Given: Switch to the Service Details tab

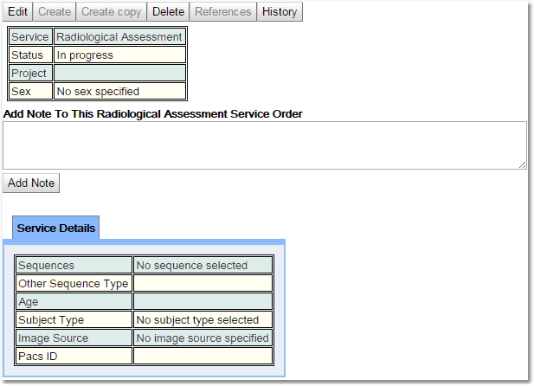Looking at the screenshot, I should coord(56,228).
